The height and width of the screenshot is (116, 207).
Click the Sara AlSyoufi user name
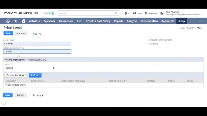[x=172, y=12]
